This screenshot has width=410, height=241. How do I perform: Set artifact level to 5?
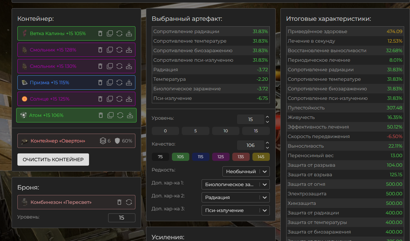pyautogui.click(x=195, y=131)
